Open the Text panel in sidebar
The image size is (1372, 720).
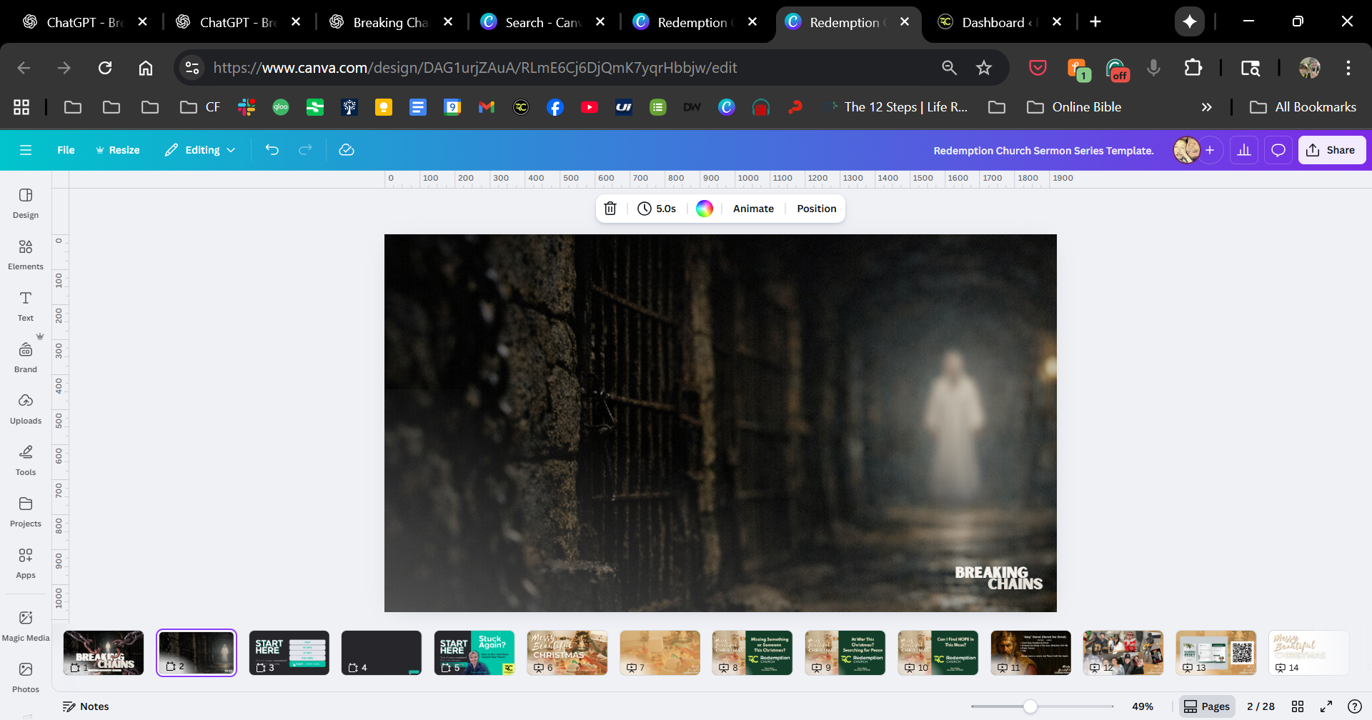[26, 306]
